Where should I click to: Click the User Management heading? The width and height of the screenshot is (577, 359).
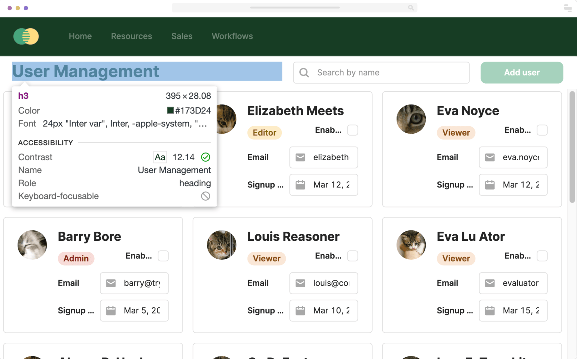[x=86, y=71]
